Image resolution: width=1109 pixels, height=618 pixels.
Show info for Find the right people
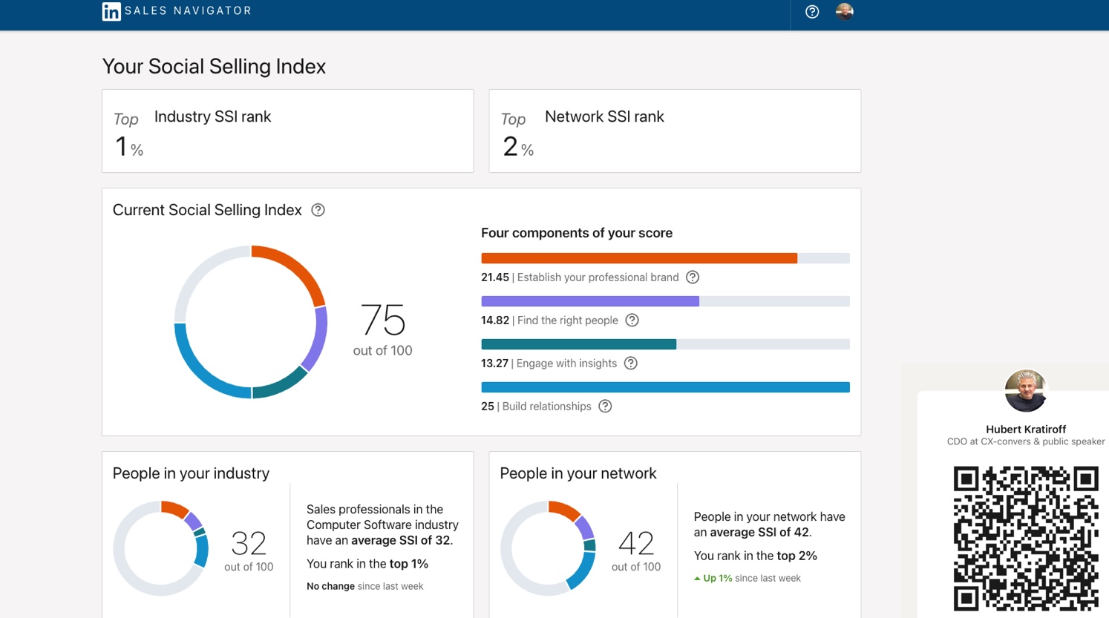tap(632, 320)
